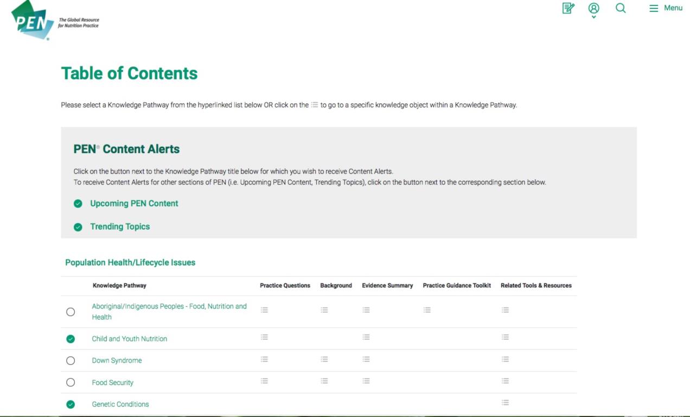
Task: Open Related Tools & Resources list for Child and Youth Nutrition
Action: [505, 337]
